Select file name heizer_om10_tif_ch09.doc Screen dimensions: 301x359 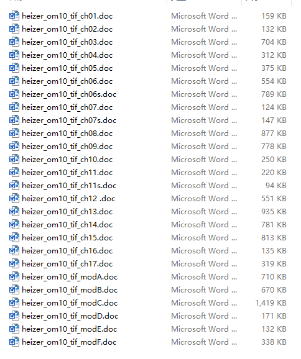click(x=67, y=147)
